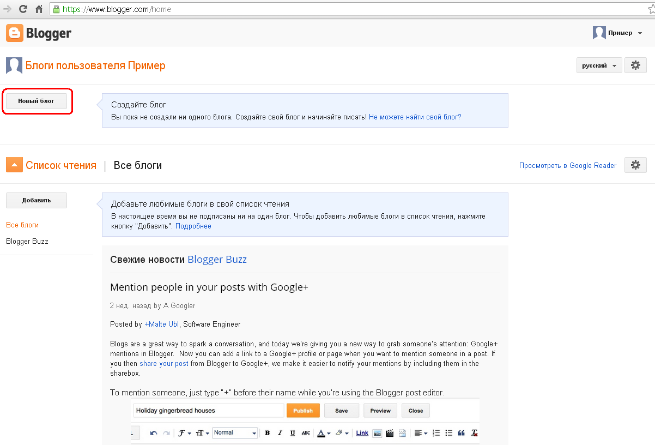Open the русский language dropdown
655x445 pixels.
click(x=599, y=65)
